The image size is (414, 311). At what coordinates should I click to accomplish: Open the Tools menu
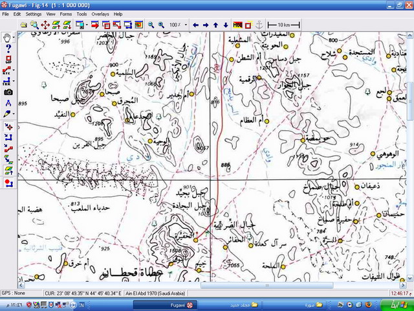[x=82, y=14]
